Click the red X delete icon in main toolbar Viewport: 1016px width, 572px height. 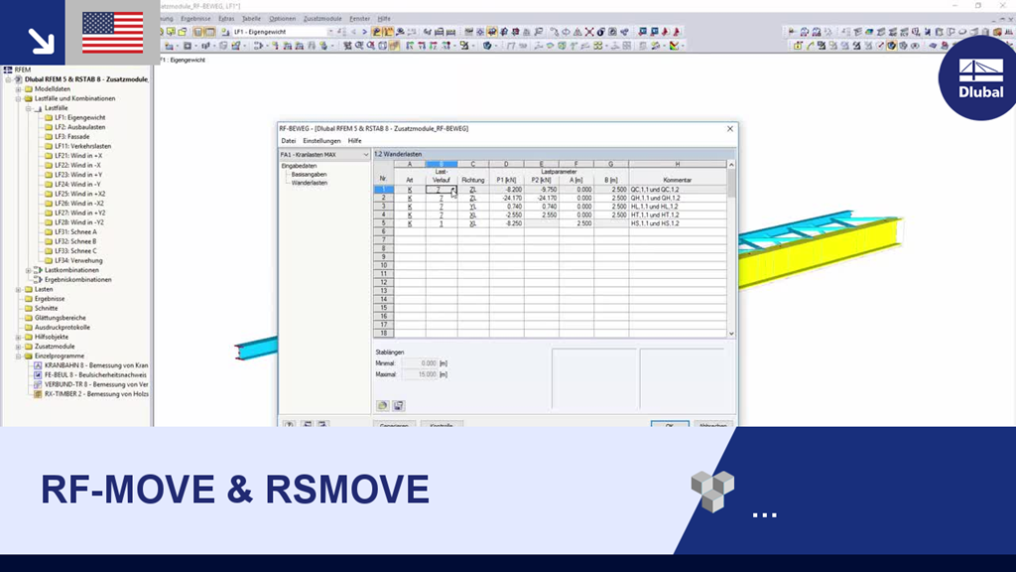[589, 32]
